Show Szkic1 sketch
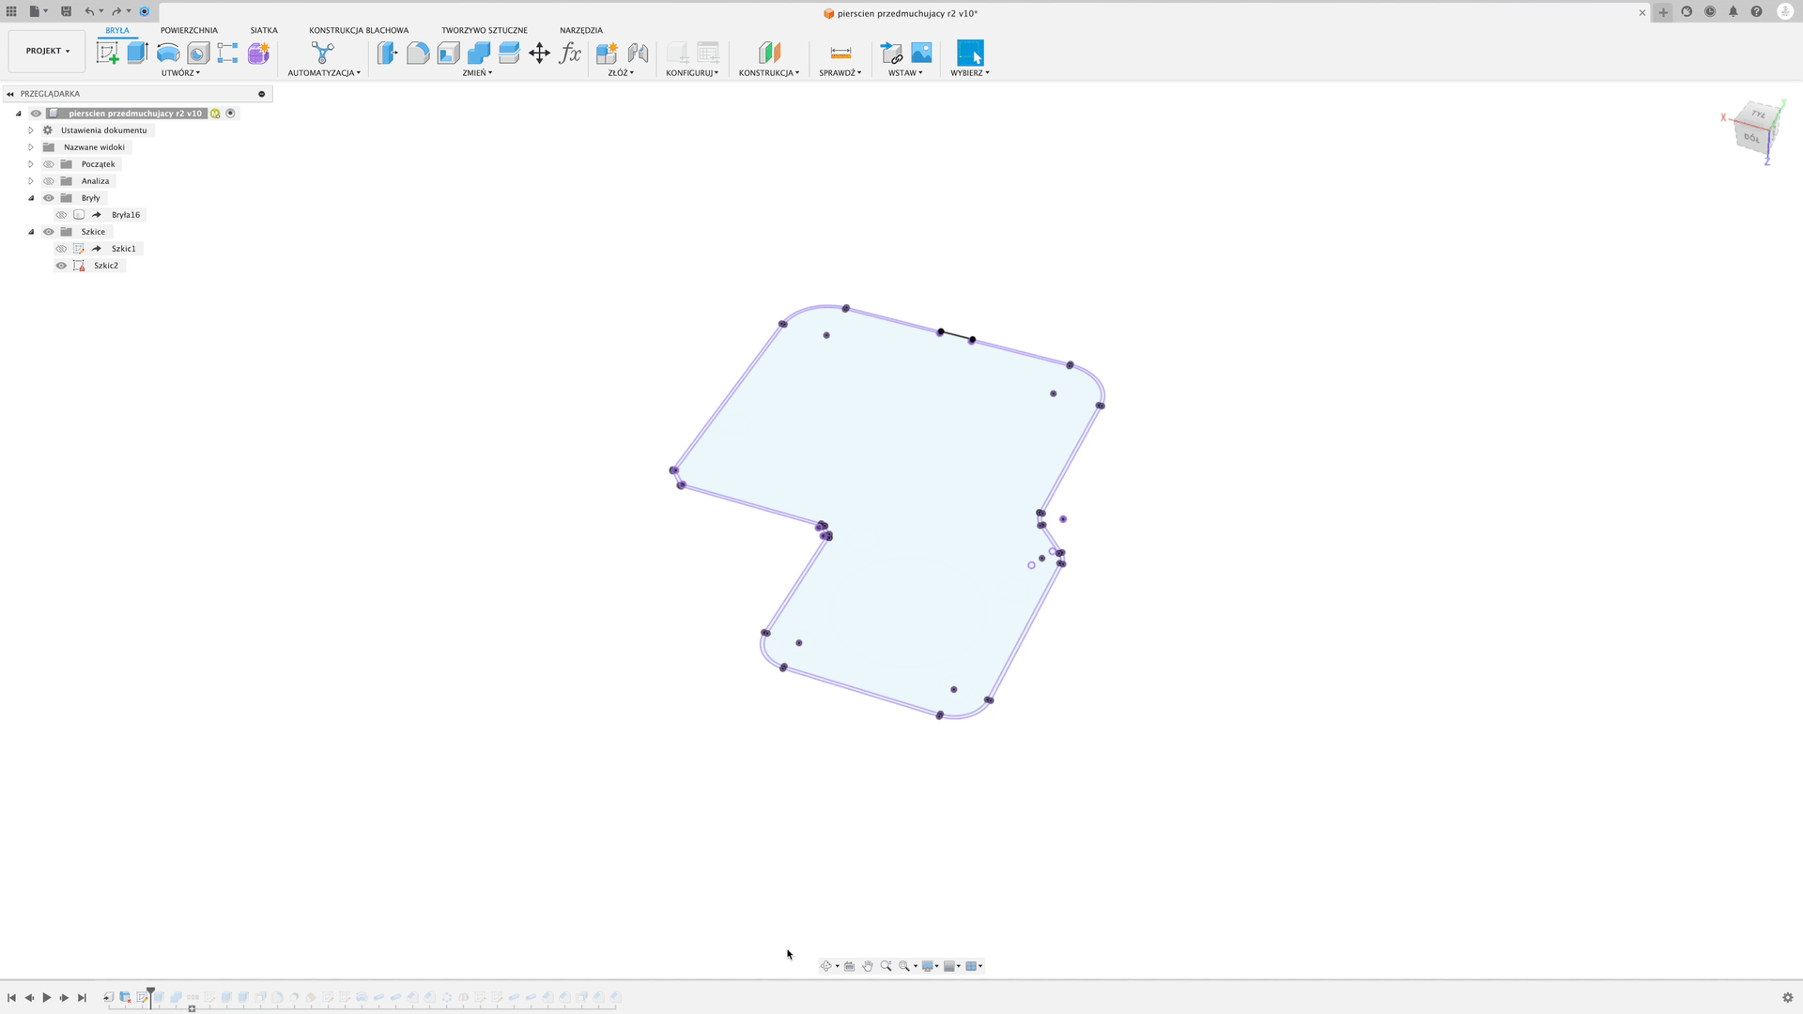 point(61,249)
